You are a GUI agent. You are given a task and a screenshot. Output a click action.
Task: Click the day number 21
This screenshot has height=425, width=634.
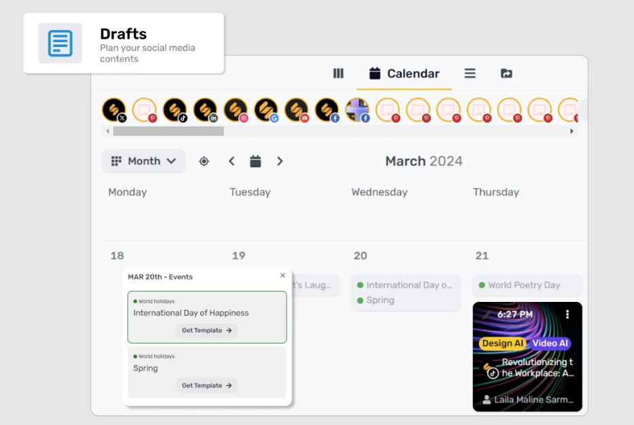tap(482, 256)
